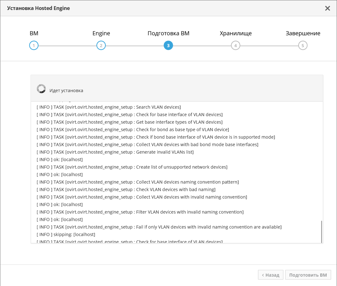Click the installation progress spinner
Screen dimensions: 337x286
(x=41, y=89)
